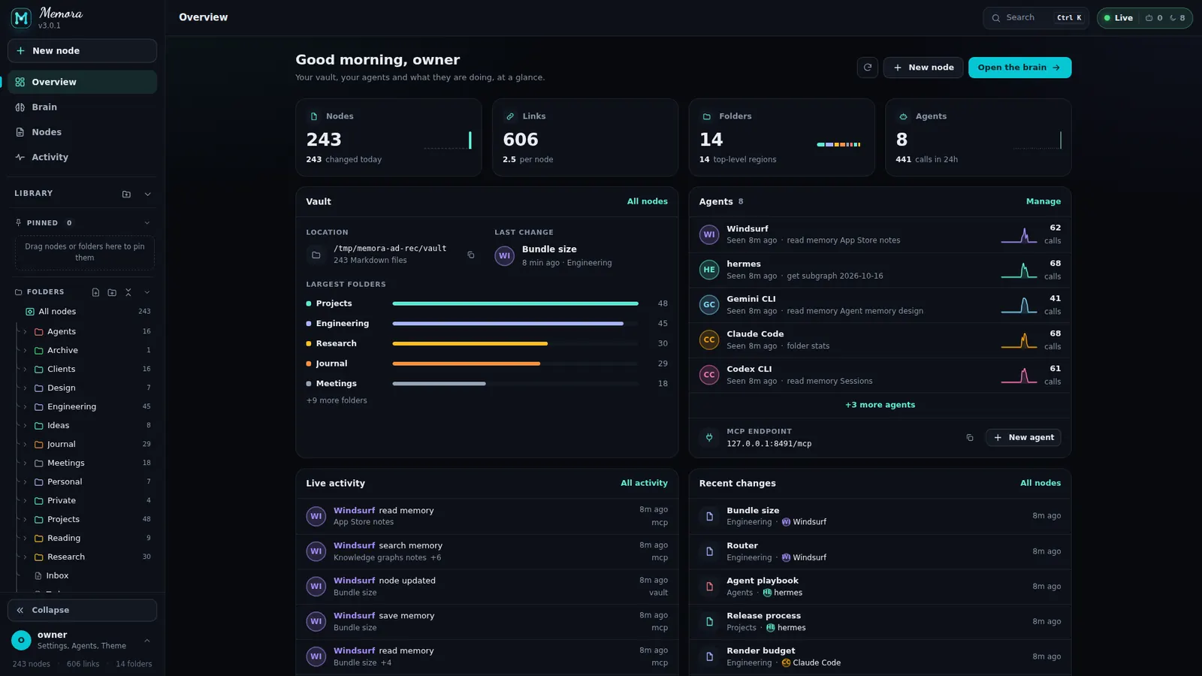Expand the Agents folder in tree
The width and height of the screenshot is (1202, 676).
click(x=26, y=331)
